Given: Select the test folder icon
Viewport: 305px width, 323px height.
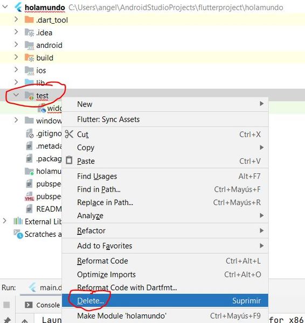Looking at the screenshot, I should coord(29,96).
